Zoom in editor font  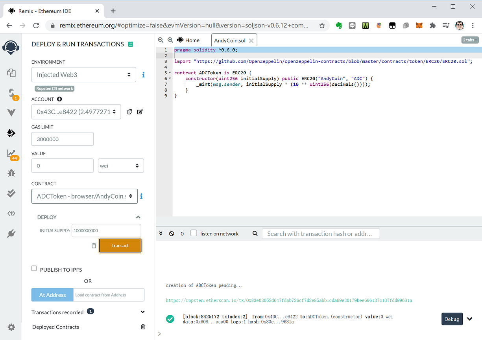pyautogui.click(x=170, y=40)
